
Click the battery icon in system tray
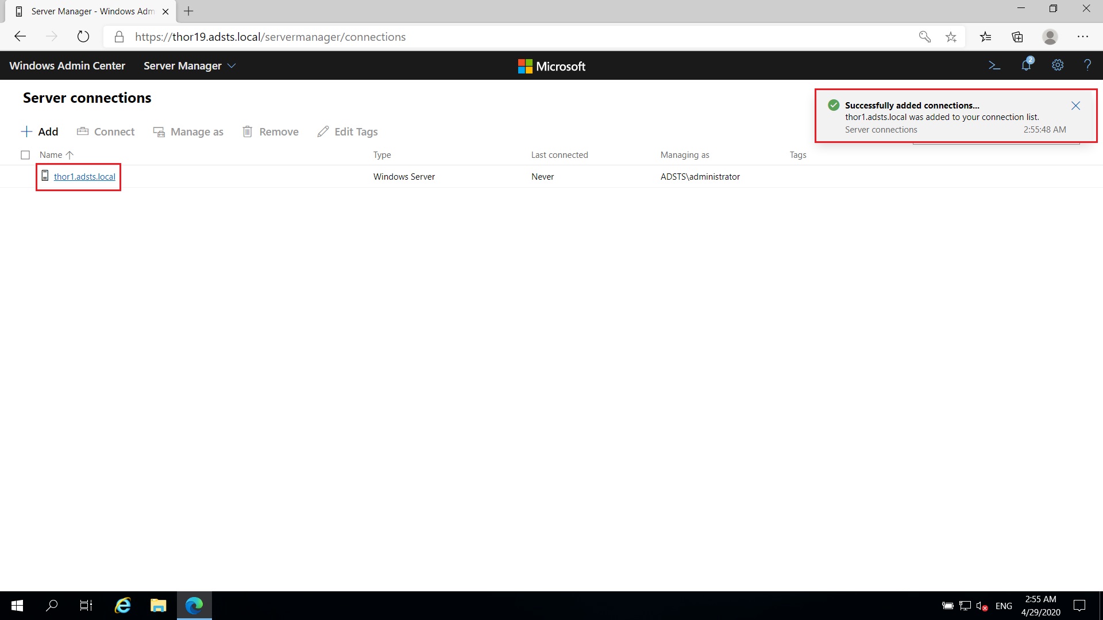948,606
